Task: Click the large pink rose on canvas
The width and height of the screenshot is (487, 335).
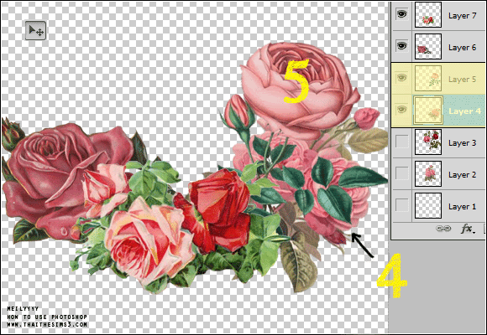Action: [300, 87]
